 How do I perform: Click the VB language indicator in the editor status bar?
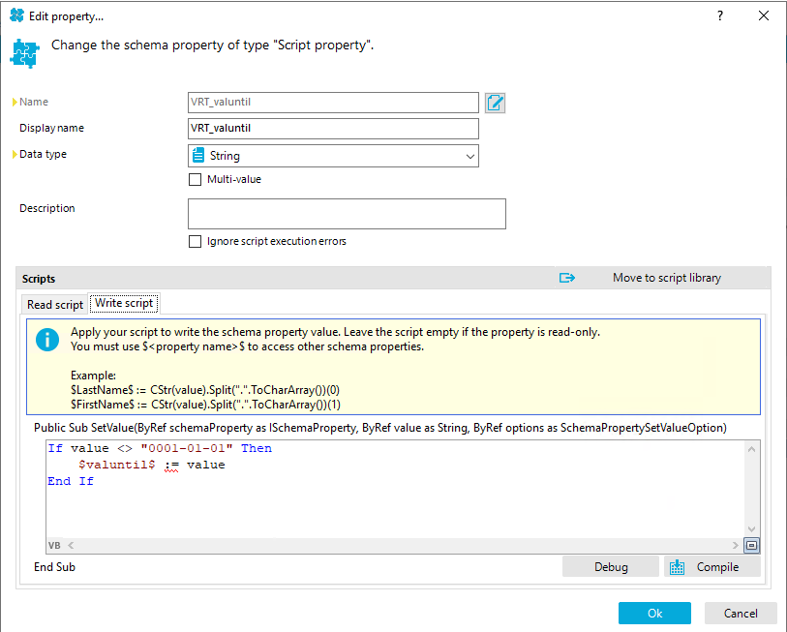54,545
